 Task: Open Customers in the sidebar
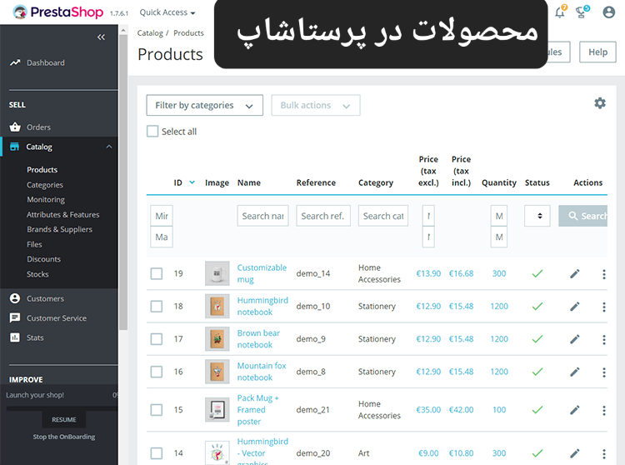click(x=45, y=298)
